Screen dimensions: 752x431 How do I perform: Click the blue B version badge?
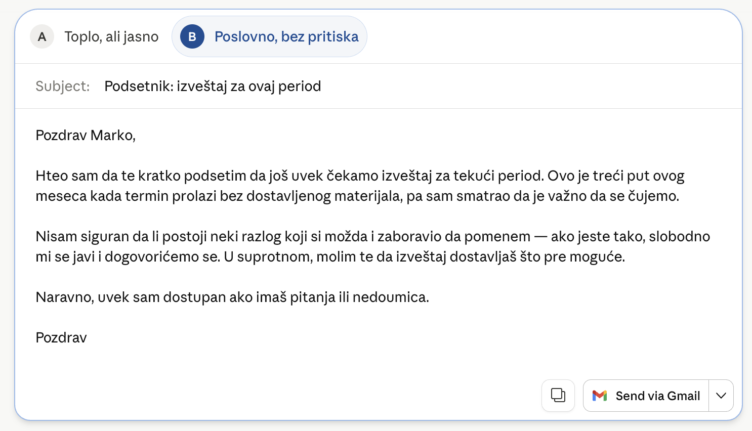click(x=191, y=36)
